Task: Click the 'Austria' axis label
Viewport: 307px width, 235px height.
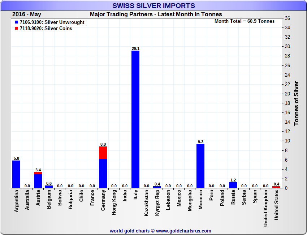Action: (x=38, y=198)
